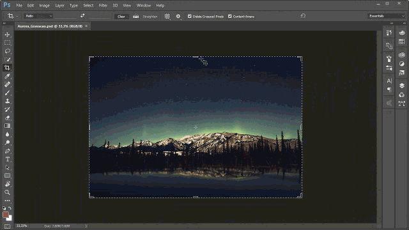Select the History Brush tool
Image resolution: width=409 pixels, height=230 pixels.
[x=7, y=109]
